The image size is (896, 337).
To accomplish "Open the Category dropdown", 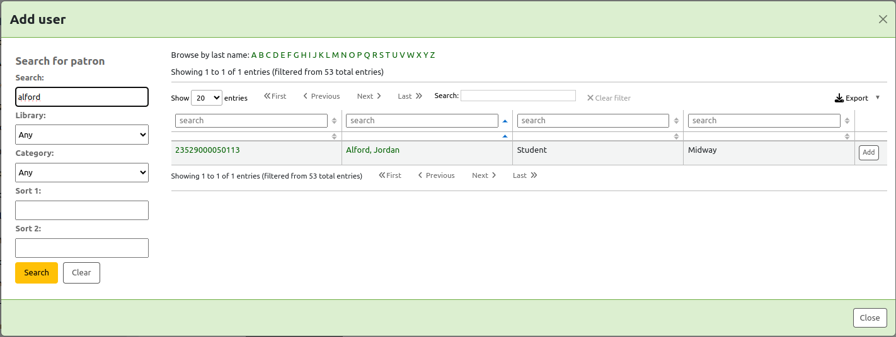I will [x=82, y=172].
